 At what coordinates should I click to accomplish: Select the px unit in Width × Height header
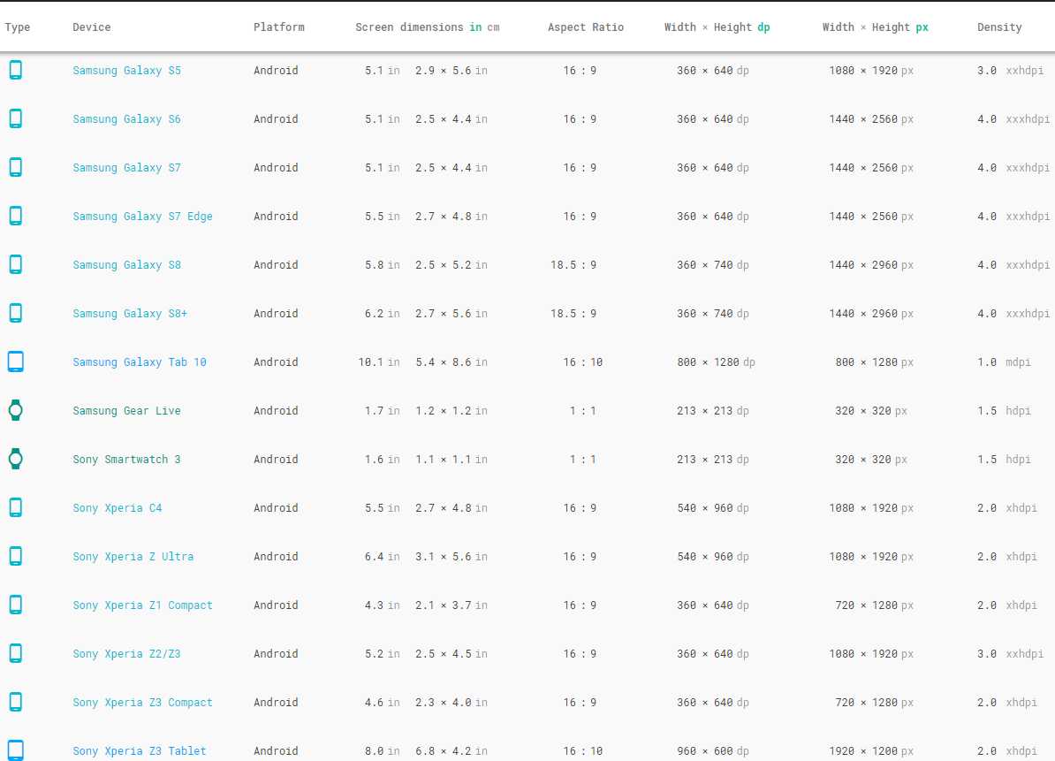(922, 27)
